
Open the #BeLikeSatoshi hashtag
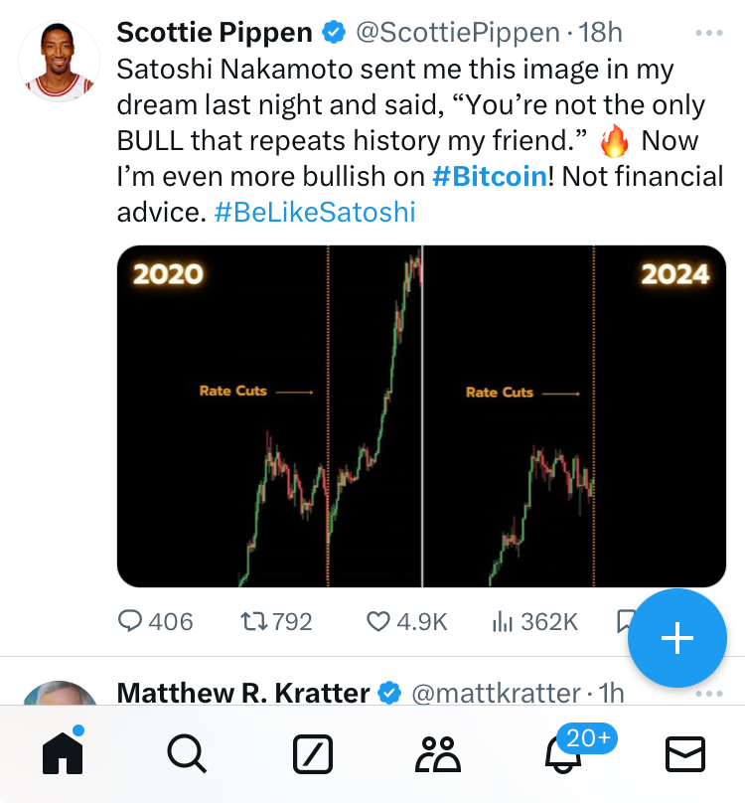coord(314,212)
